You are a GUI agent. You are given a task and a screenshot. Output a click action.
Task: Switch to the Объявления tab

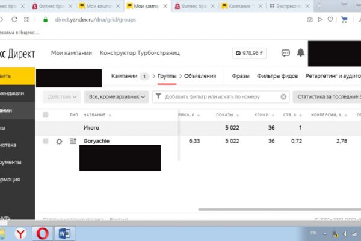click(200, 76)
